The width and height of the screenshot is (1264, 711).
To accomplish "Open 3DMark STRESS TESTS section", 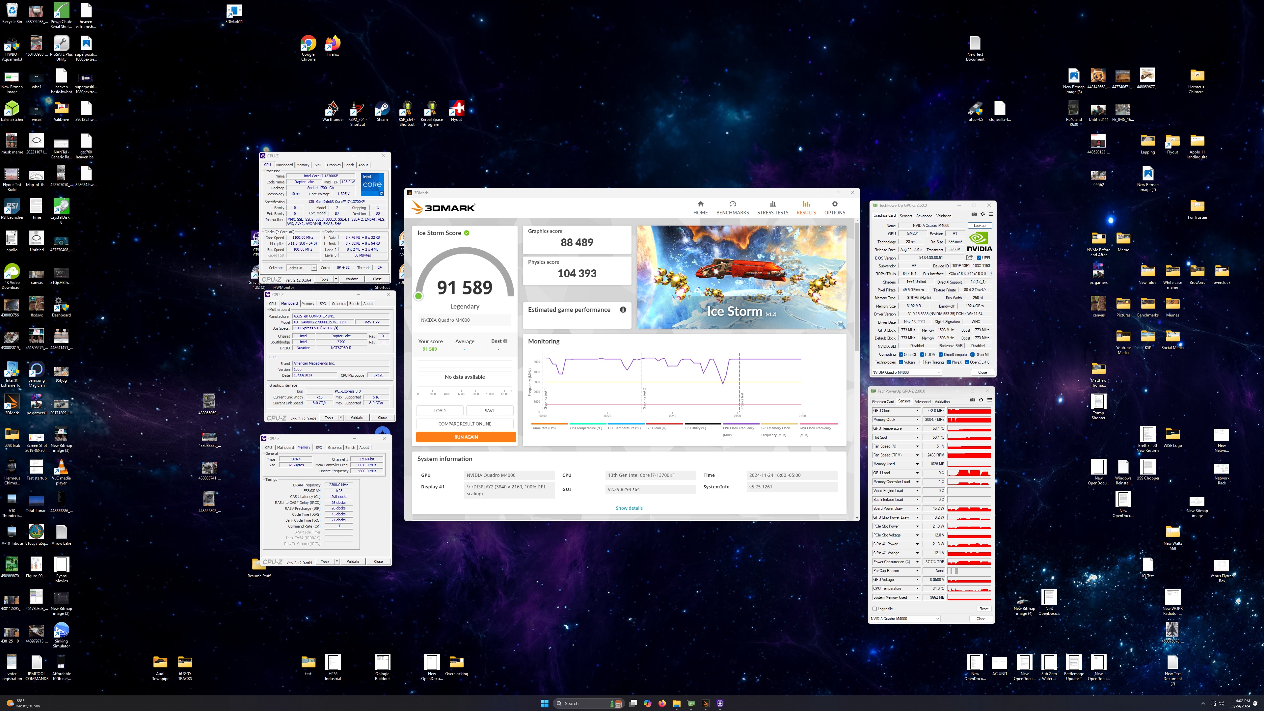I will pyautogui.click(x=772, y=208).
